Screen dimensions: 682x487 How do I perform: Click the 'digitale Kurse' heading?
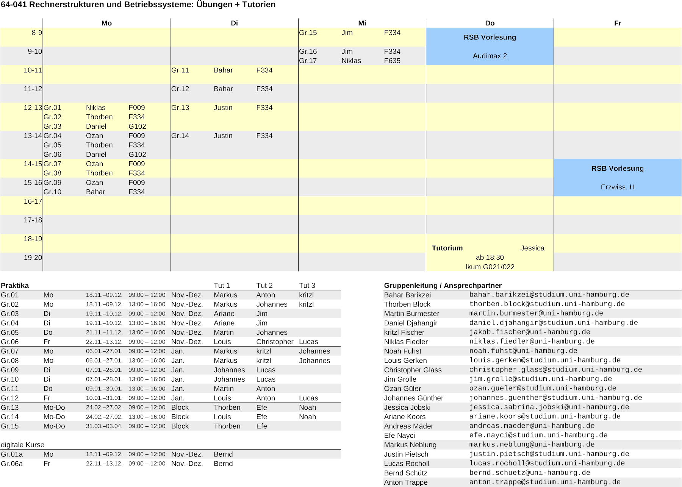point(22,445)
